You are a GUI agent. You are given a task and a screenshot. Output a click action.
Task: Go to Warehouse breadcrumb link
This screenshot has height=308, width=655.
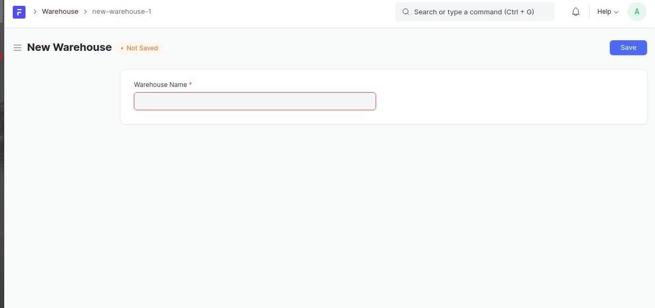60,11
